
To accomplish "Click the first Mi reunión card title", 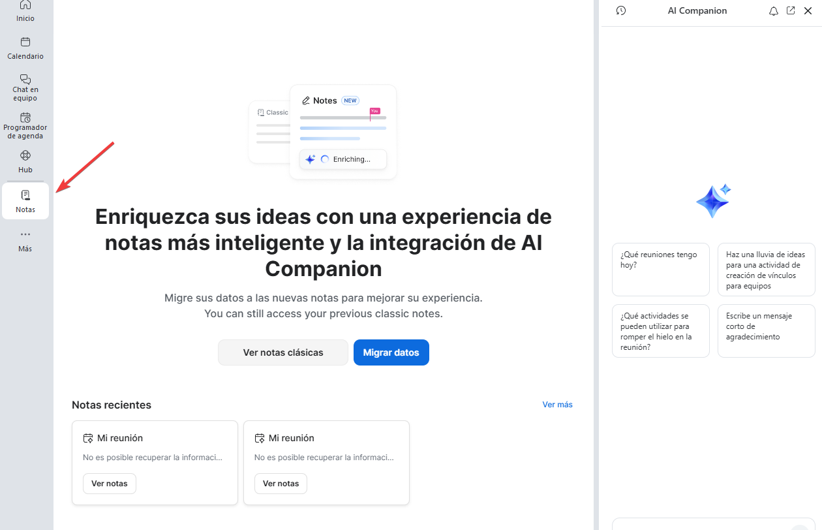I will click(120, 438).
